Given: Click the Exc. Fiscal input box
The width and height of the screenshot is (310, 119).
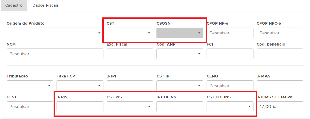Looking at the screenshot, I should pyautogui.click(x=130, y=54).
